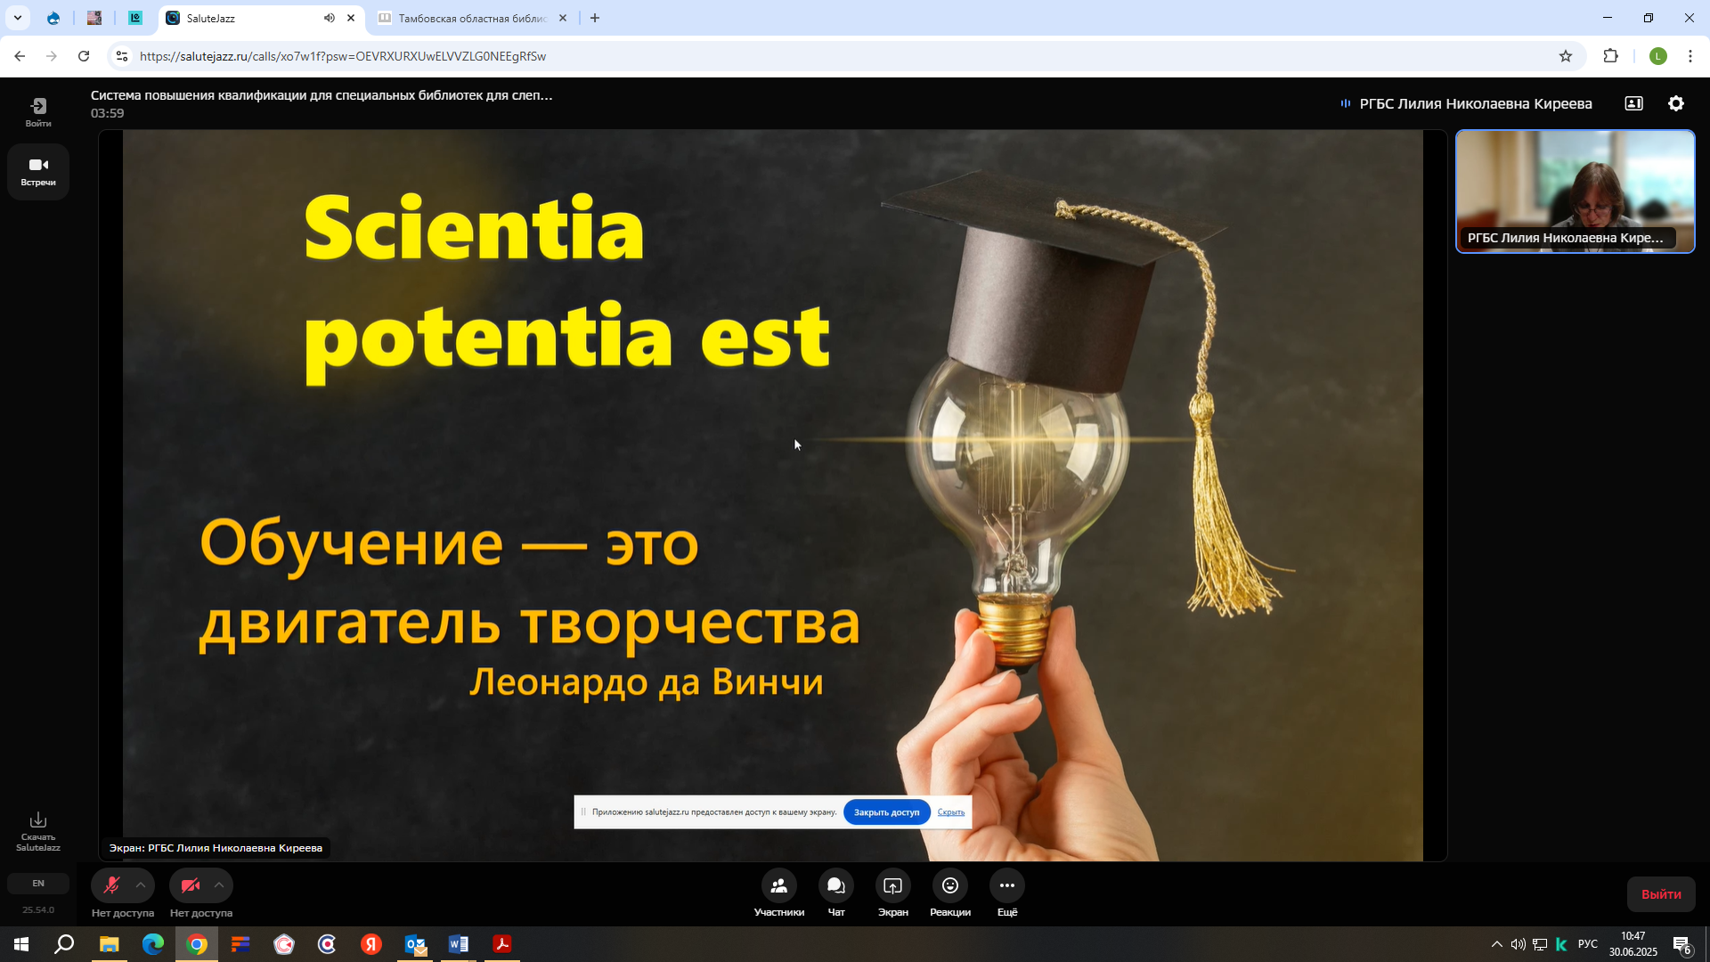This screenshot has width=1710, height=962.
Task: Open Yandex browser taskbar icon
Action: click(x=371, y=944)
